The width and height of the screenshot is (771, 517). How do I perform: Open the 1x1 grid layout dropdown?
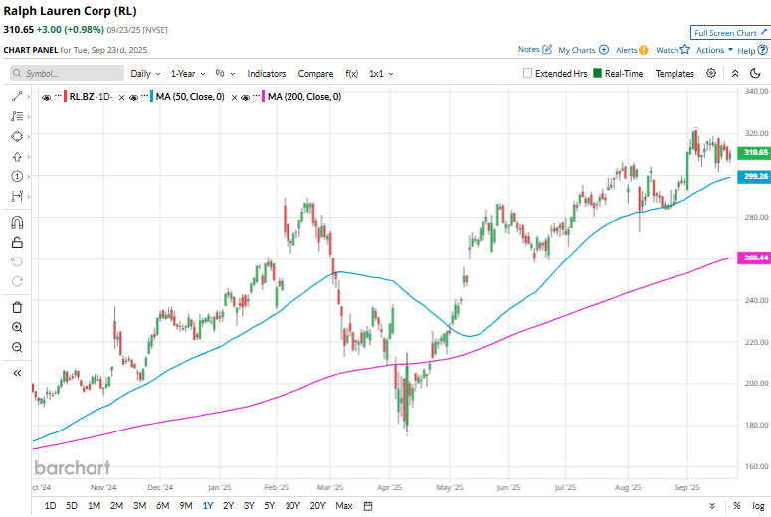(x=381, y=74)
